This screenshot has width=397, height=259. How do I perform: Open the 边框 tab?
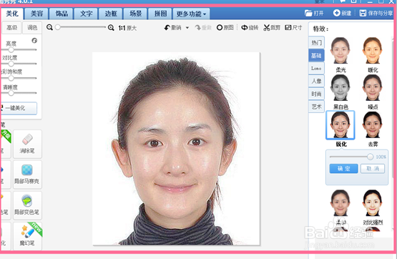click(111, 14)
